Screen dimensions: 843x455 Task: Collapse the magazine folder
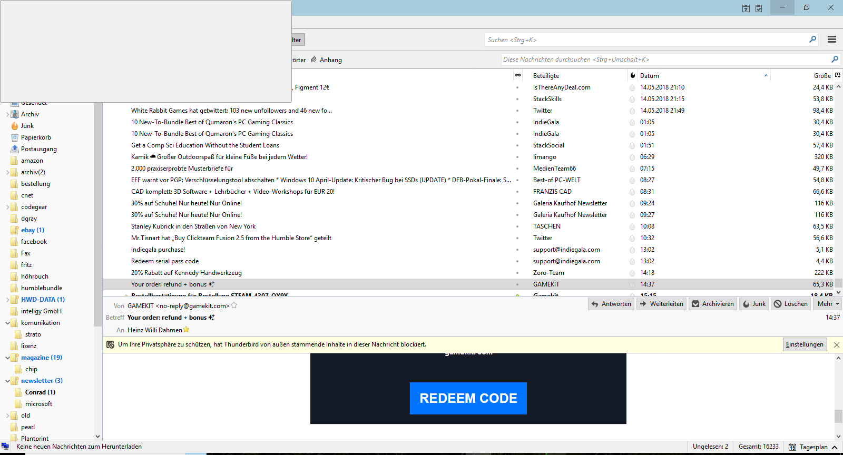click(7, 358)
